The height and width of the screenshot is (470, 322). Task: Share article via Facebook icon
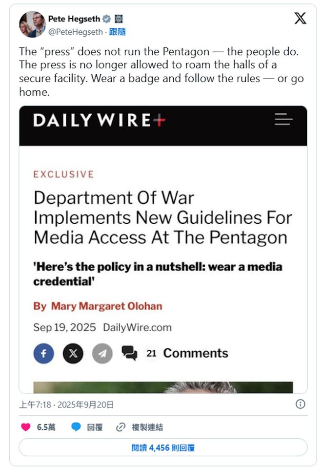pos(44,353)
